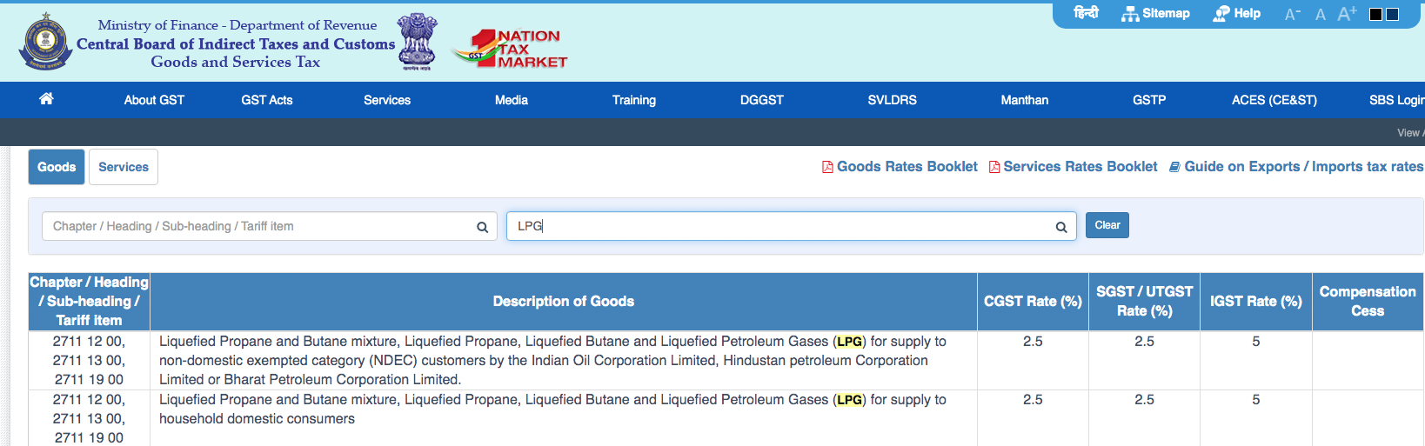1425x446 pixels.
Task: Increase font size with A+
Action: (1348, 14)
